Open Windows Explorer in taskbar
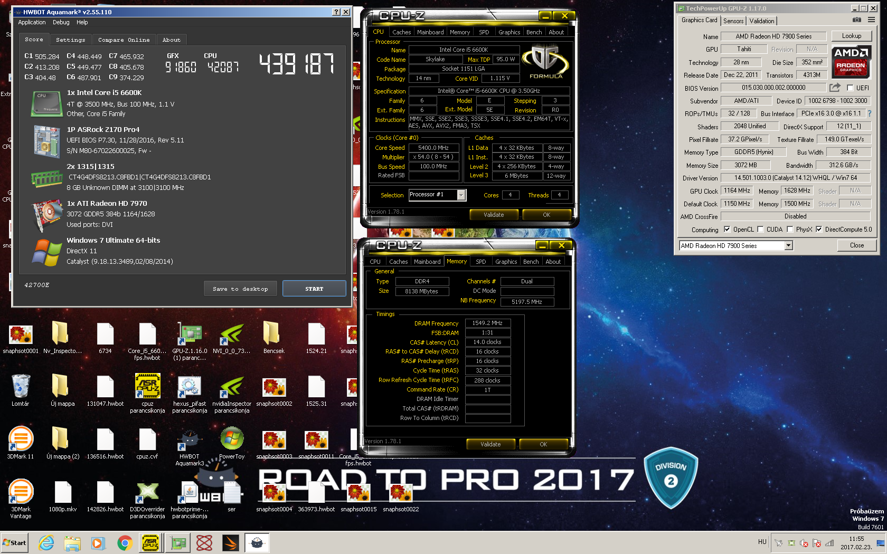Viewport: 887px width, 554px height. tap(72, 543)
